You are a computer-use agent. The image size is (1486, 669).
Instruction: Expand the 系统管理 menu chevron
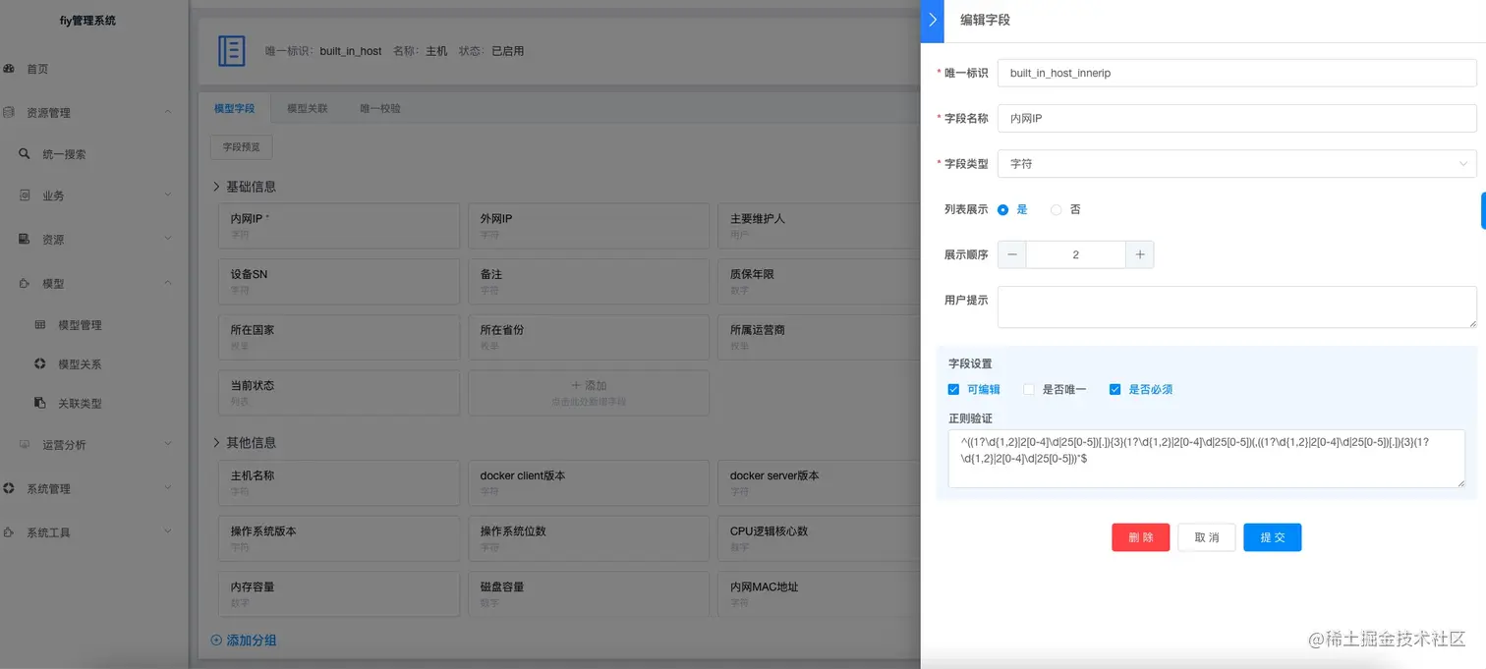[x=168, y=488]
